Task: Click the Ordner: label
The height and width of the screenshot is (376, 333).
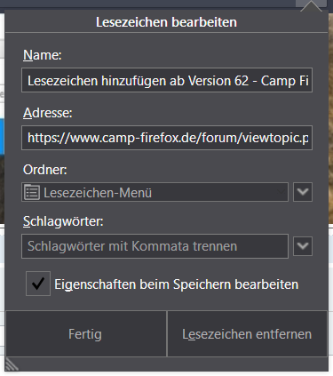Action: pyautogui.click(x=45, y=170)
